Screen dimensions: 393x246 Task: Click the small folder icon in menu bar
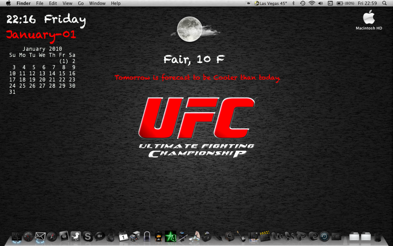click(x=248, y=3)
